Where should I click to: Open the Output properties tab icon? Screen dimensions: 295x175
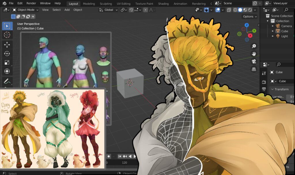pos(264,89)
